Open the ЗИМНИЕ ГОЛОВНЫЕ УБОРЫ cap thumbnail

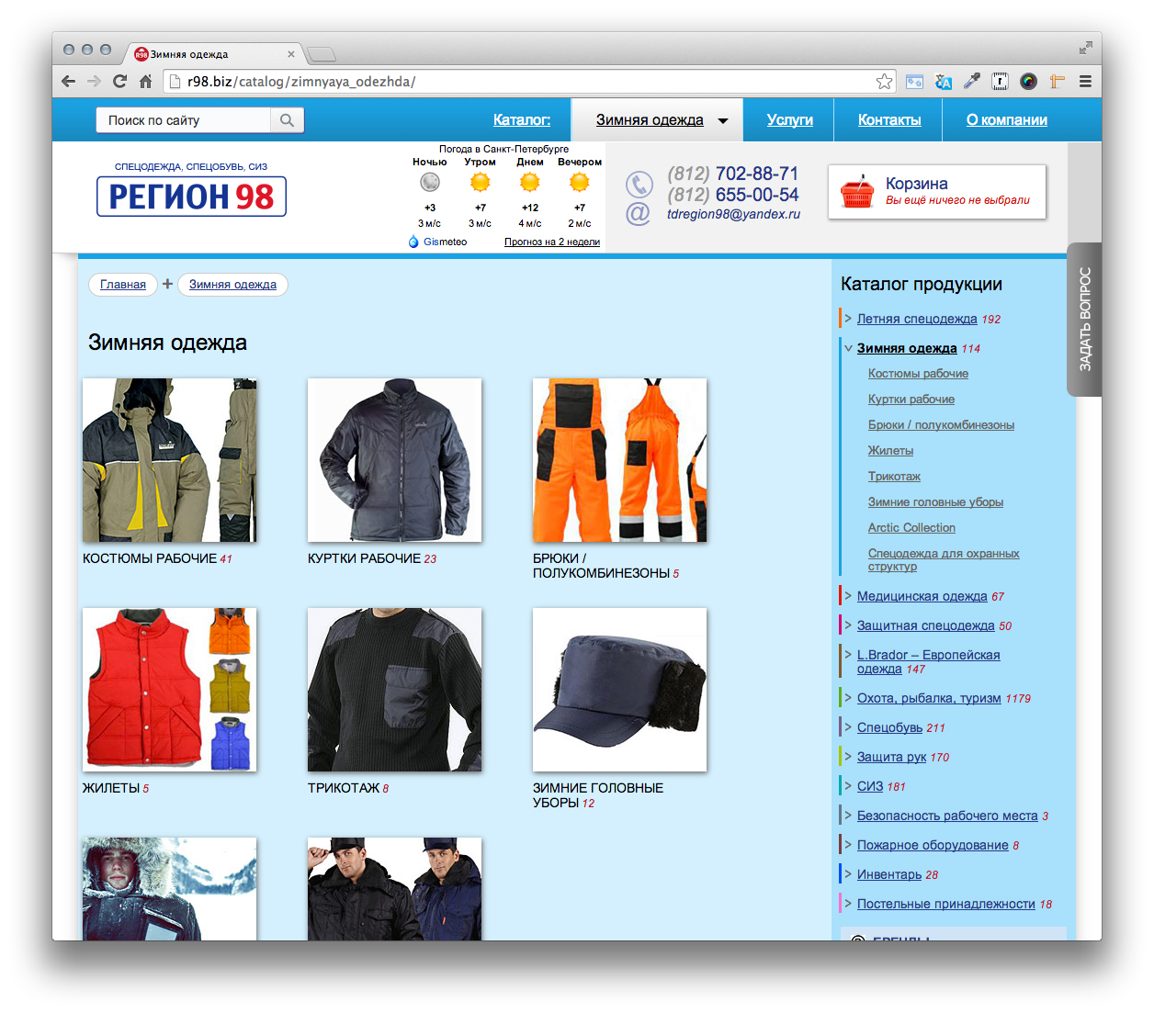619,690
